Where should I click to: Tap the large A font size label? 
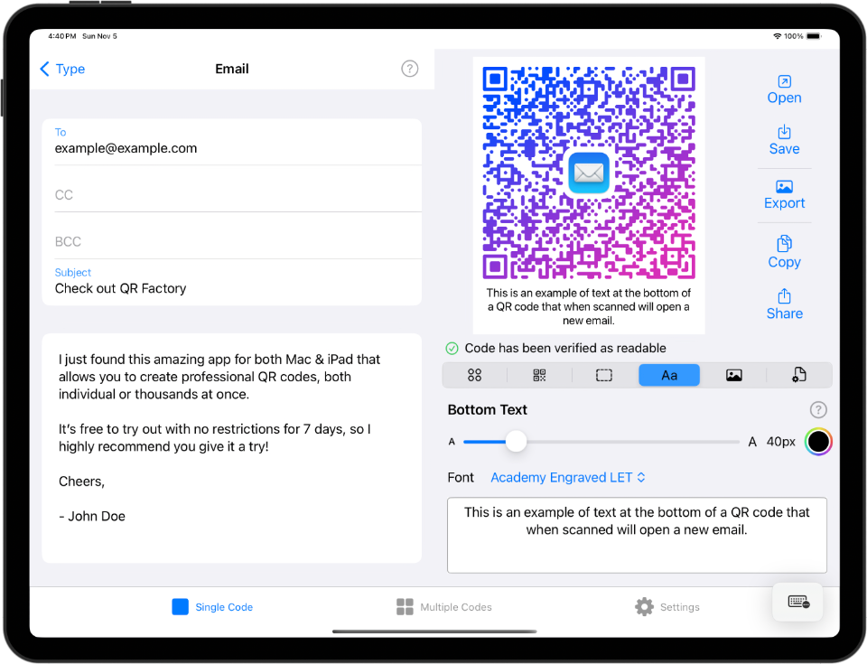[x=752, y=442]
